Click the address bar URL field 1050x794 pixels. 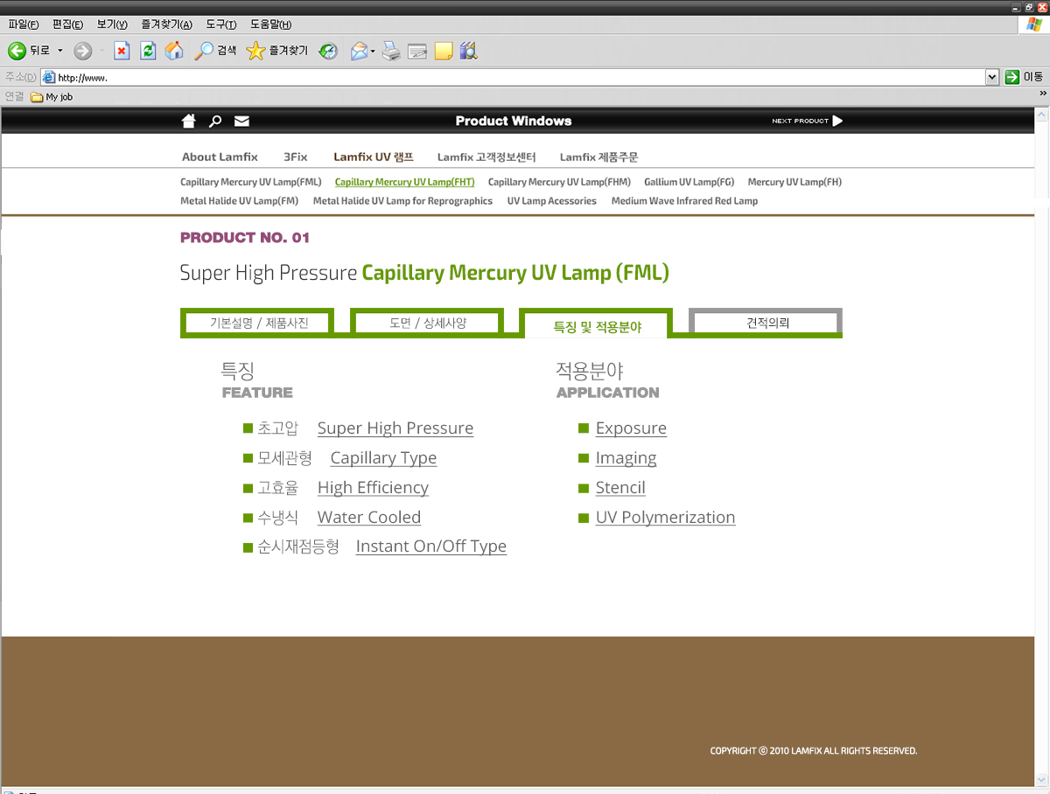516,77
